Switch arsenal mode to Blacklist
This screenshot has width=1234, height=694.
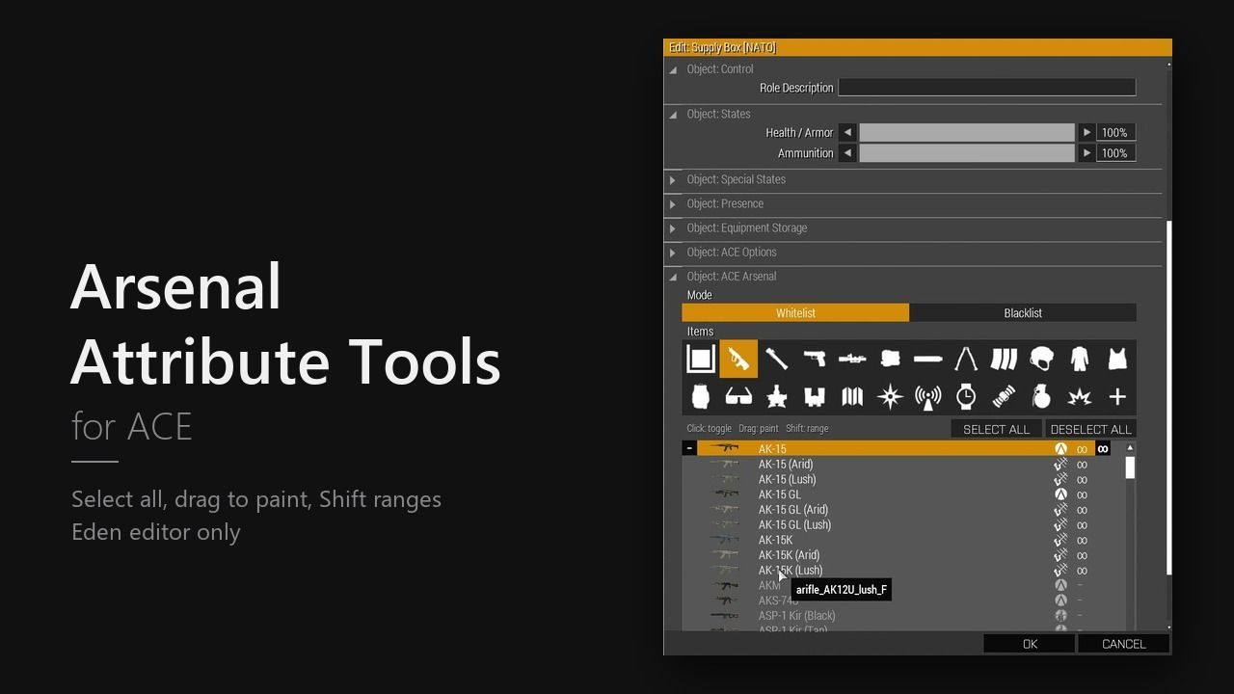1023,313
